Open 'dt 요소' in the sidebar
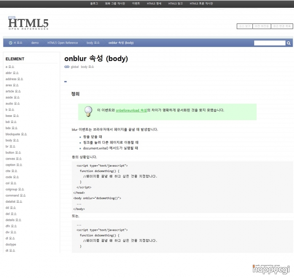The height and width of the screenshot is (278, 294). pos(10,250)
